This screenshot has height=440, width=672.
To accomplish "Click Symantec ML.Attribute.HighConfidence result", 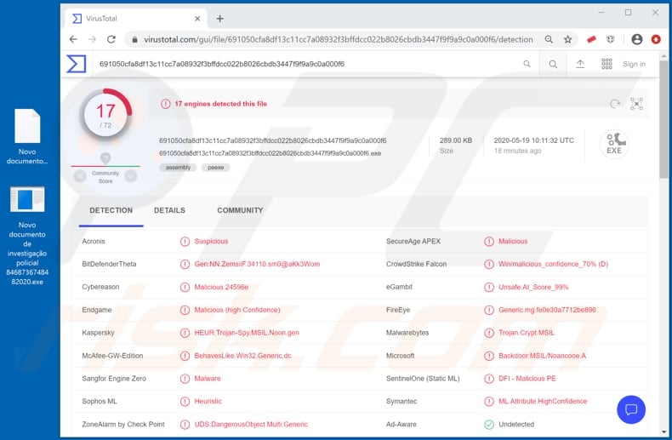I will point(543,402).
